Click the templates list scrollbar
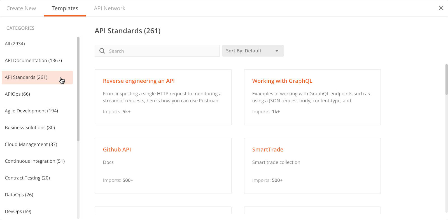Image resolution: width=448 pixels, height=220 pixels. click(x=446, y=79)
